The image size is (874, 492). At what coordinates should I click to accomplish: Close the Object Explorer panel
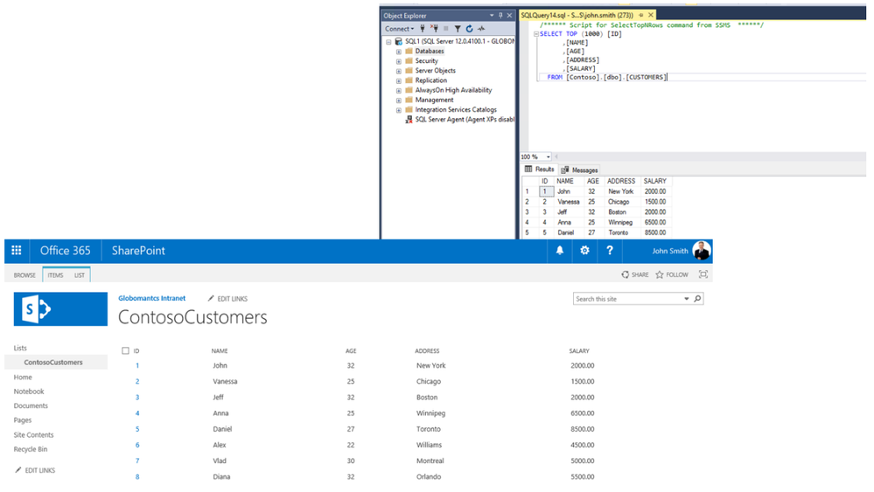click(x=509, y=16)
